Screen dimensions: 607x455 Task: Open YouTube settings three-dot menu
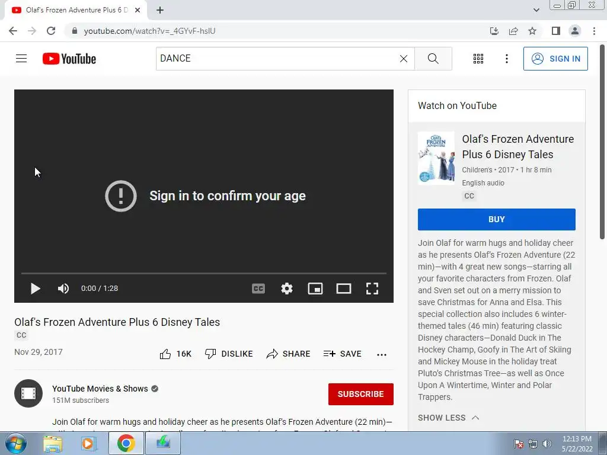(x=506, y=59)
